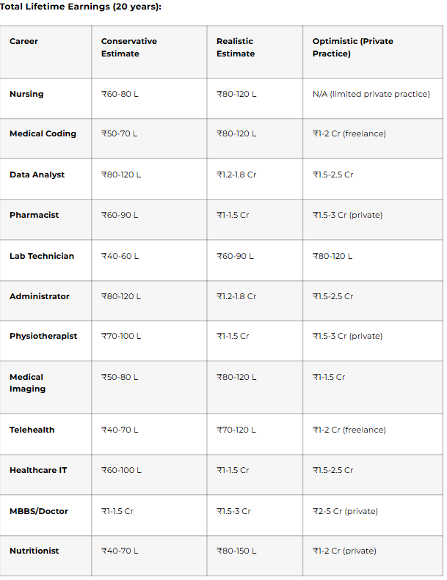Click the "Optimistic (Private Practice)" column header
Viewport: 447px width, 580px height.
[x=352, y=47]
